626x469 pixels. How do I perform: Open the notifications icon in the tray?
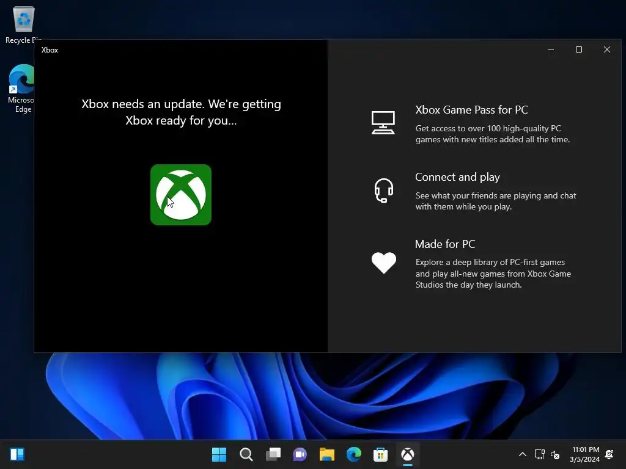point(609,454)
